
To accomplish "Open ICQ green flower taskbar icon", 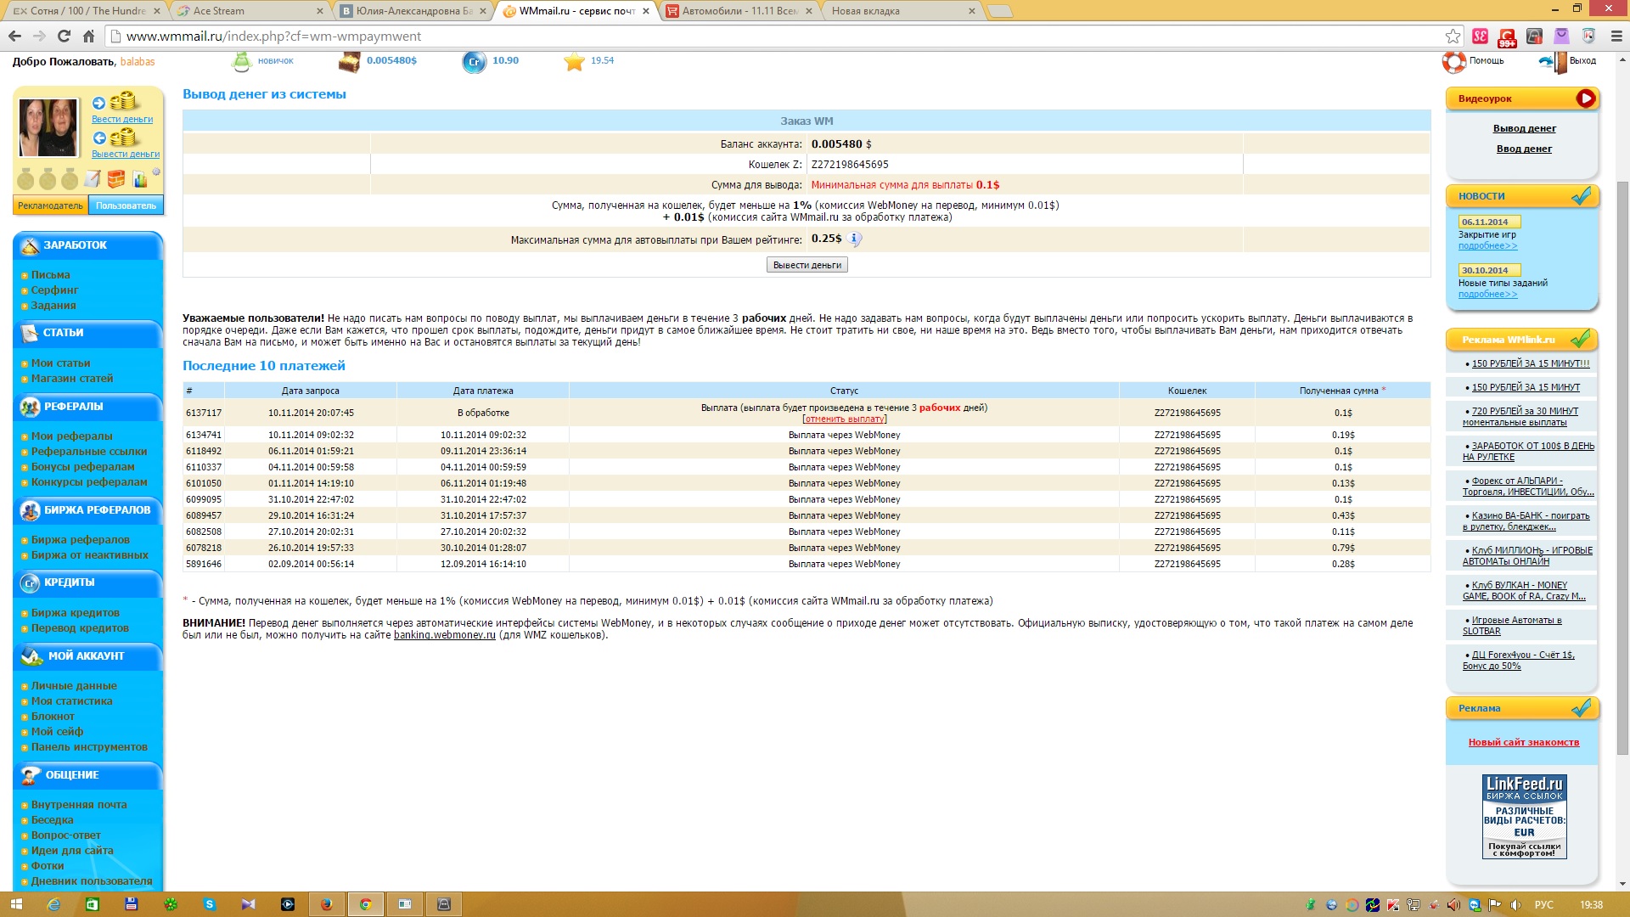I will coord(171,904).
